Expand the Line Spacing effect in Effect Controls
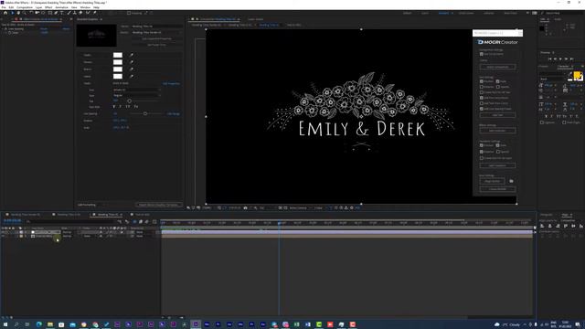585x329 pixels. 3,28
